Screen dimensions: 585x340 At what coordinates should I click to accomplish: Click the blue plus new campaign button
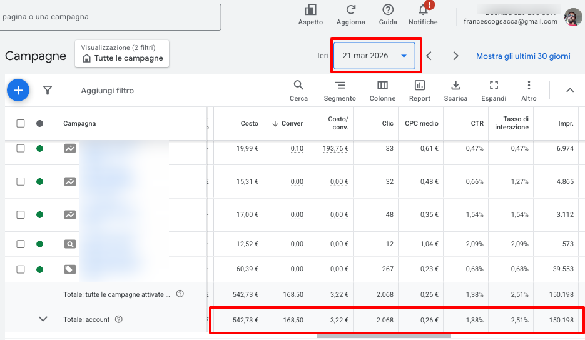coord(18,91)
